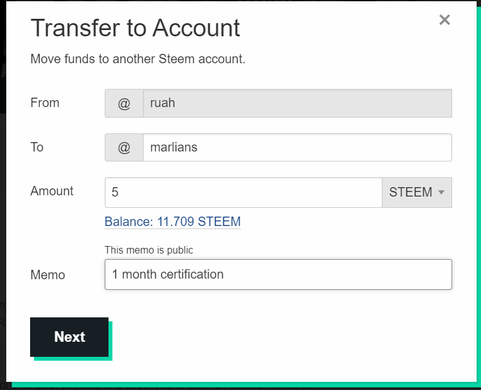The image size is (481, 390).
Task: Focus the To field containing marlians
Action: coord(297,148)
